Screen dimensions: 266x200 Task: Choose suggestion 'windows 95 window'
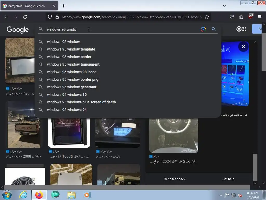point(128,42)
